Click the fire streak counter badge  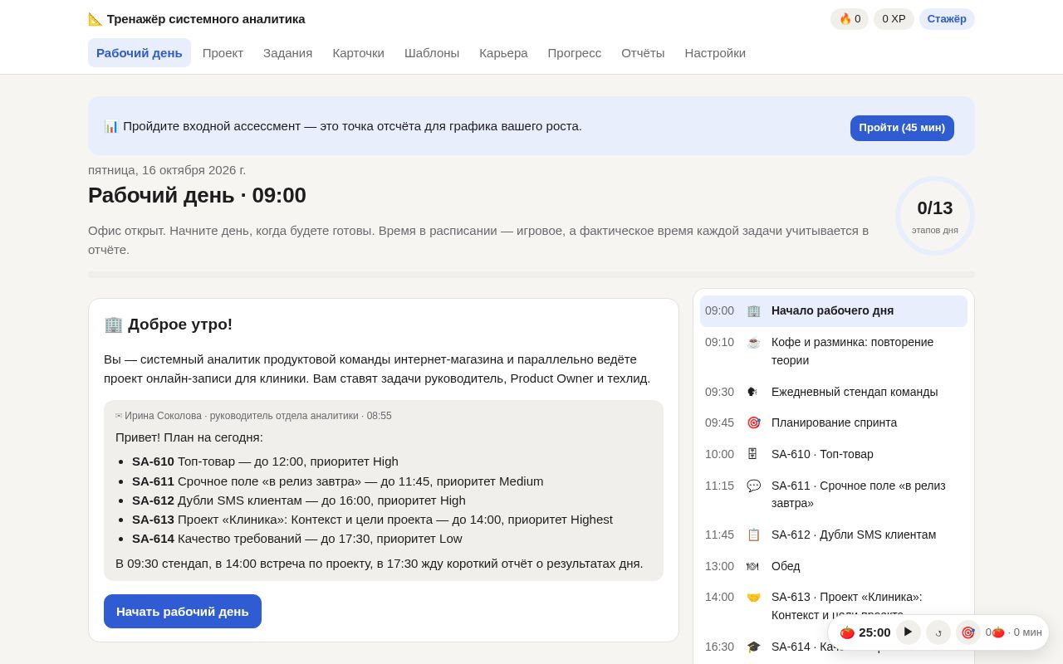pyautogui.click(x=850, y=19)
